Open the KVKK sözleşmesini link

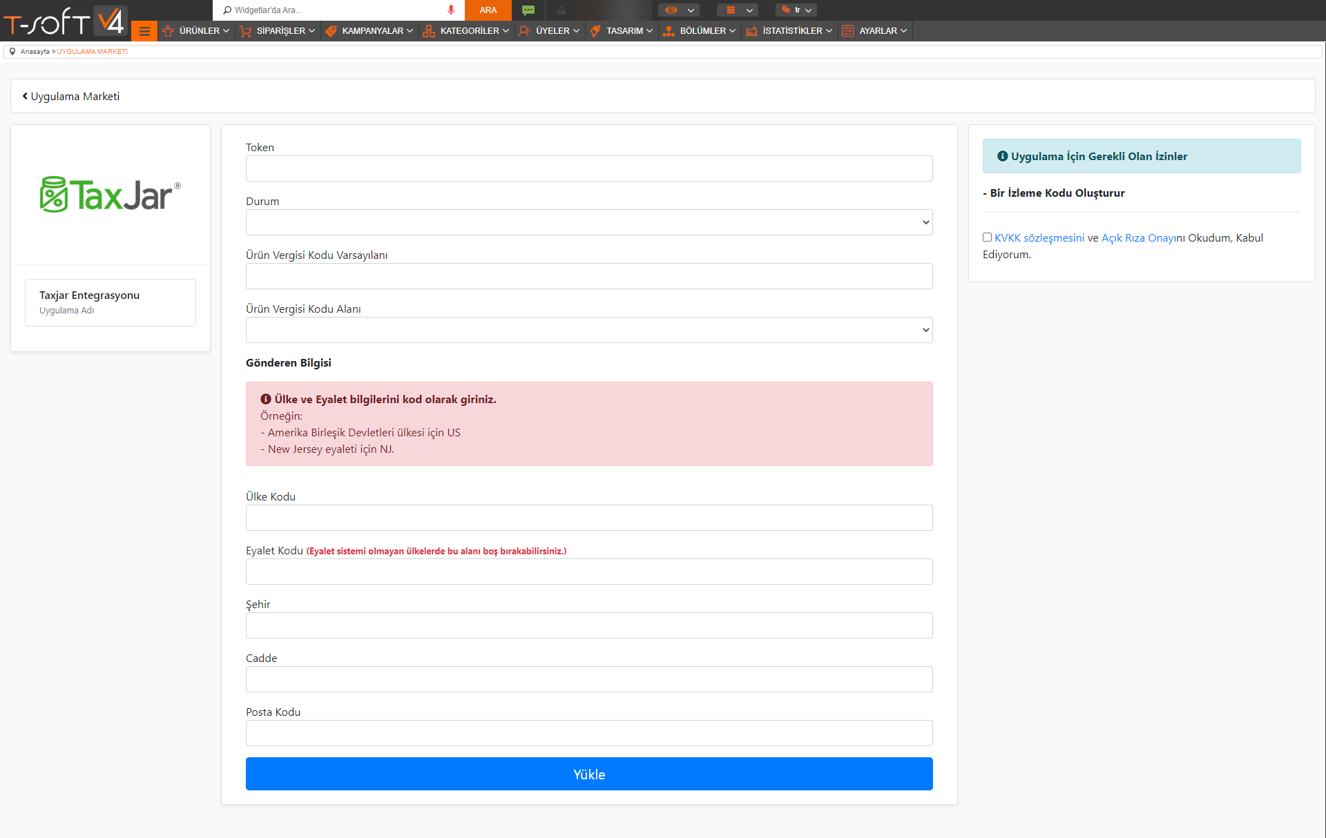tap(1039, 237)
